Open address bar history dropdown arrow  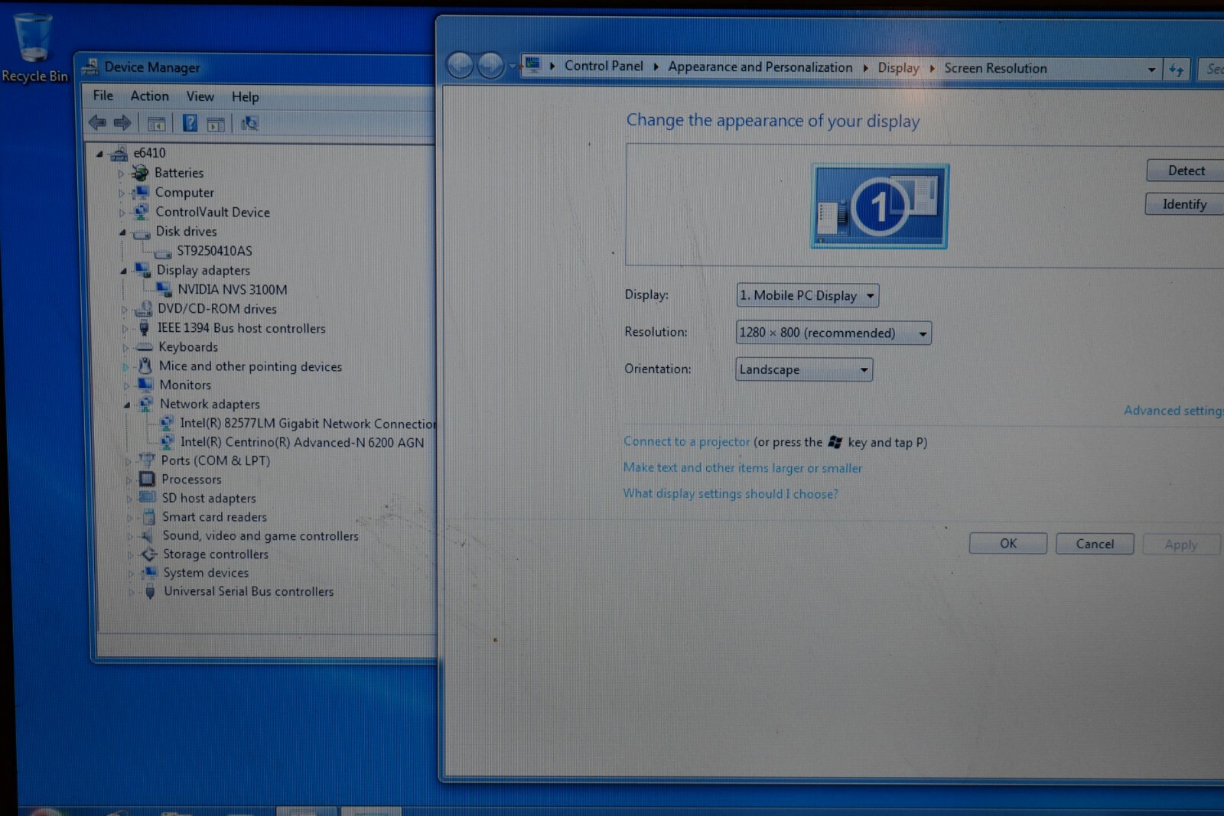(1151, 70)
